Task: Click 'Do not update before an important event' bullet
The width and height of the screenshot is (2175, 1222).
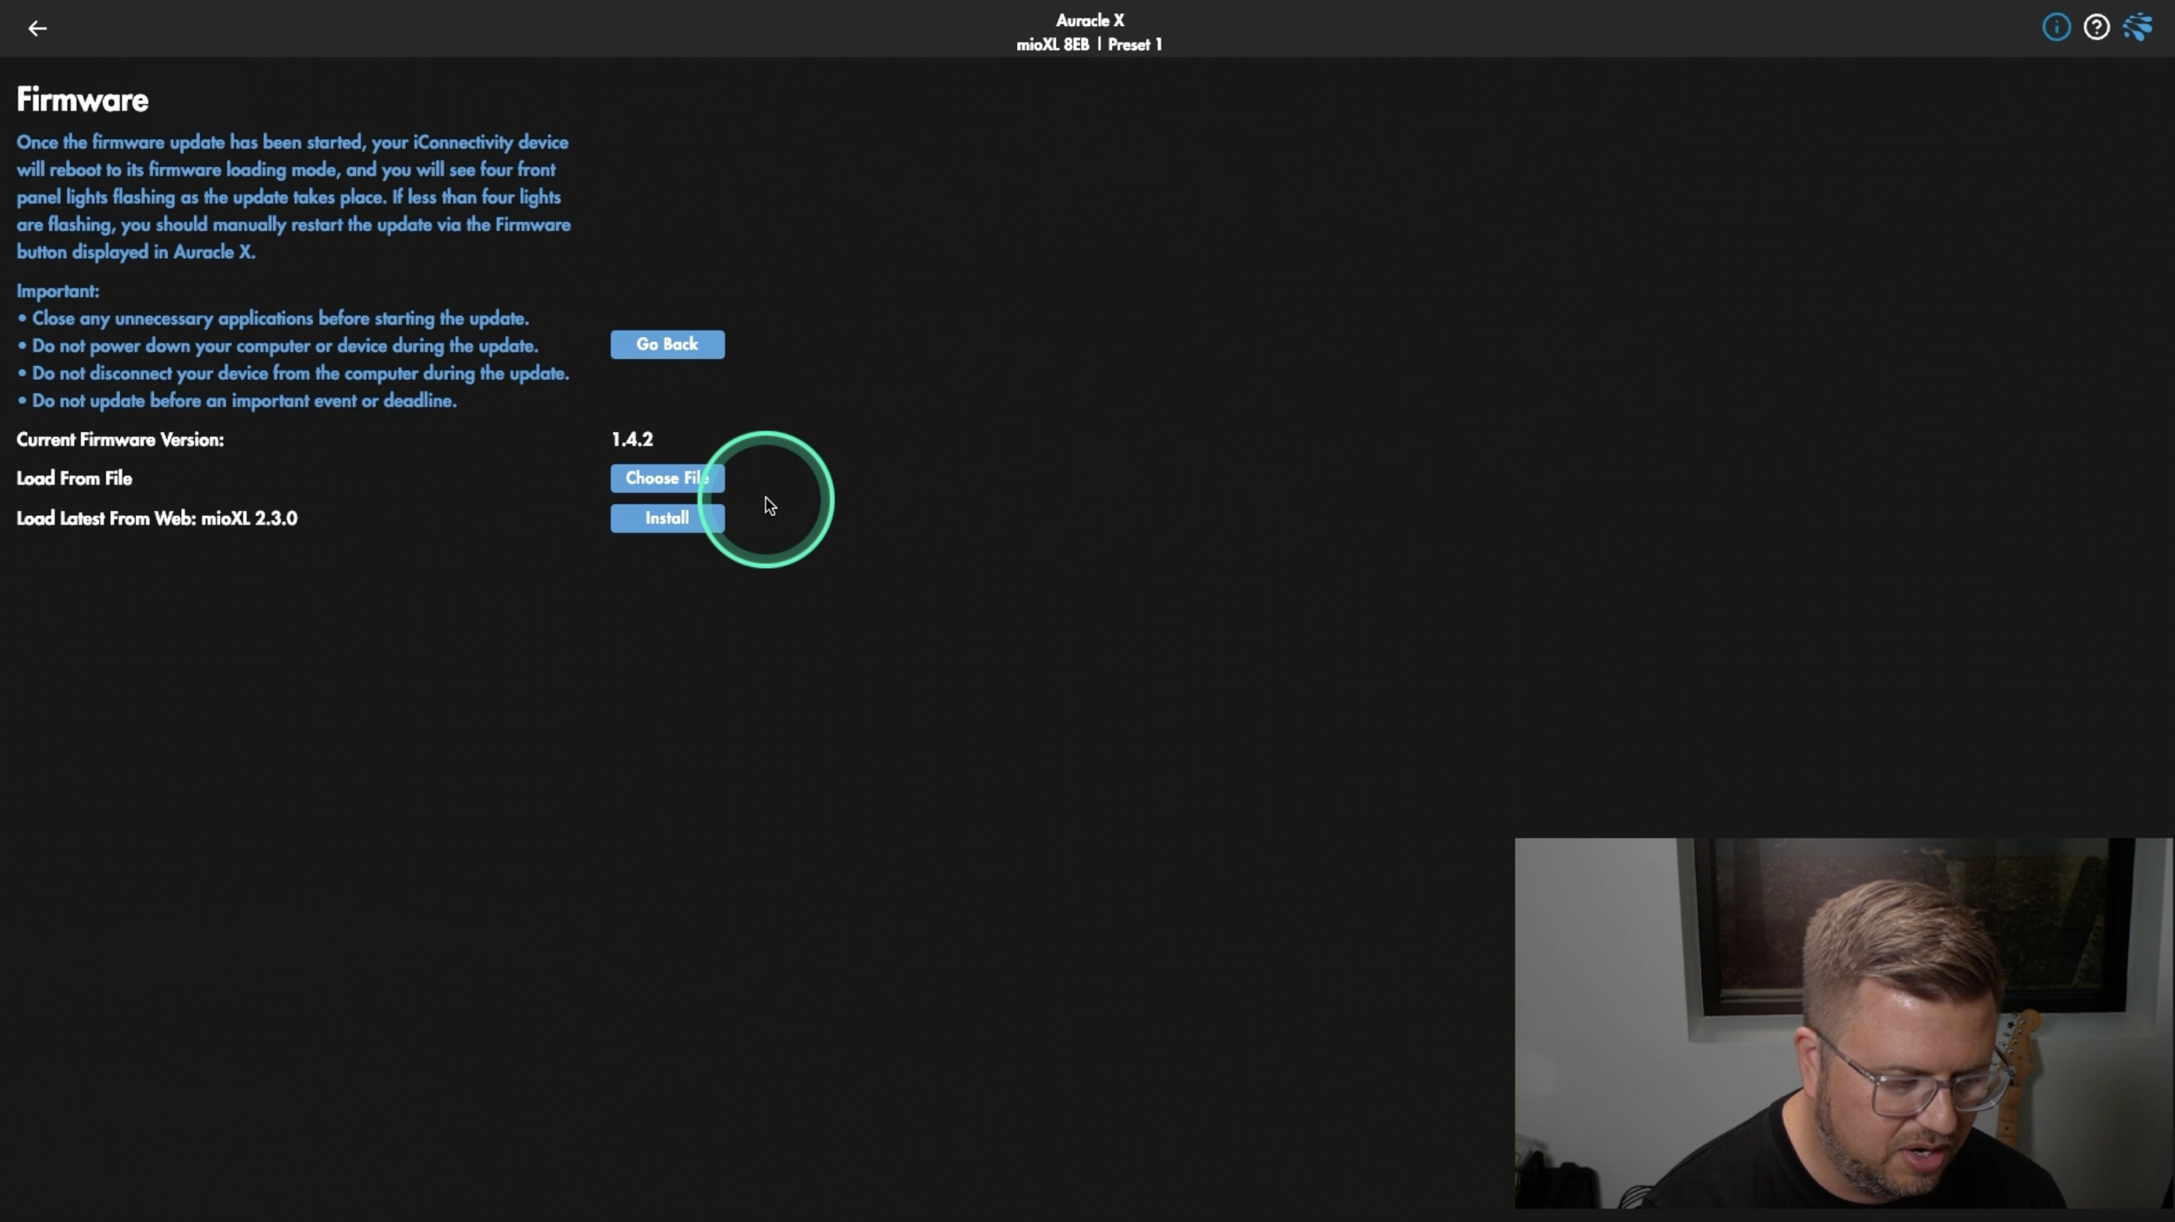Action: tap(237, 401)
